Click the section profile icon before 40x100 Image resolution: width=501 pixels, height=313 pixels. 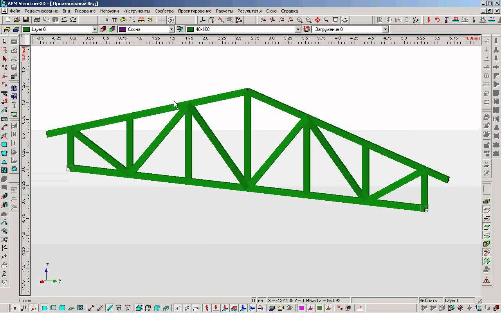(x=180, y=29)
